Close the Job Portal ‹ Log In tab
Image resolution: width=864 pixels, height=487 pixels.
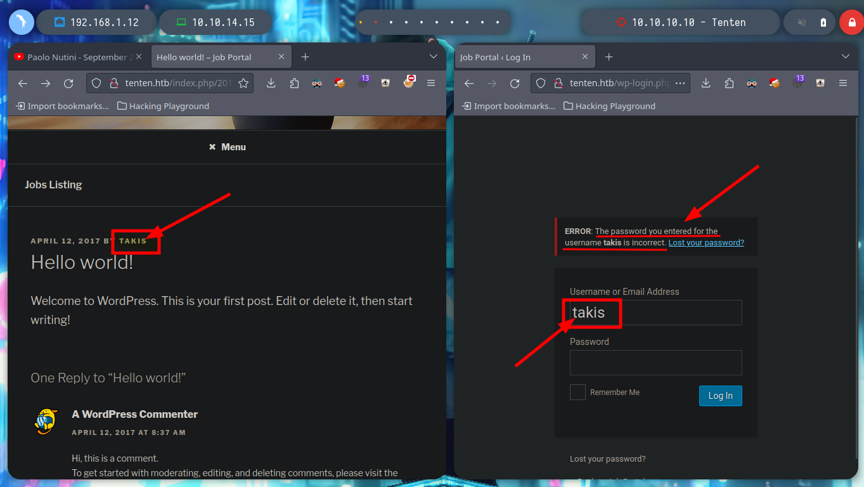(584, 57)
